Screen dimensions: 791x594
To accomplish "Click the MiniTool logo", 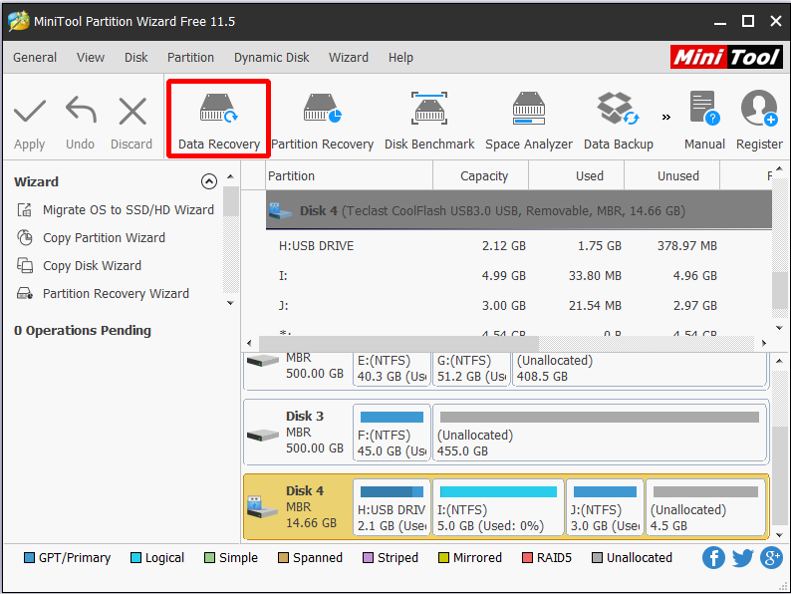I will click(726, 57).
